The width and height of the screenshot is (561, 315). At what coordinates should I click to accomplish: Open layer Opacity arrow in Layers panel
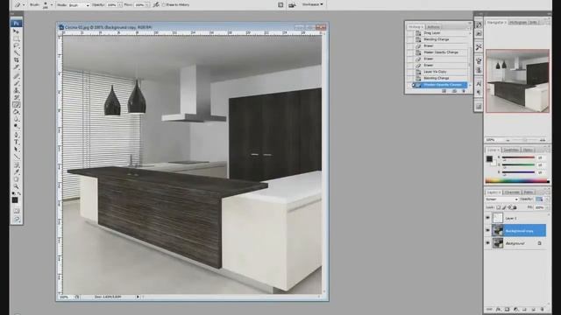pos(547,199)
